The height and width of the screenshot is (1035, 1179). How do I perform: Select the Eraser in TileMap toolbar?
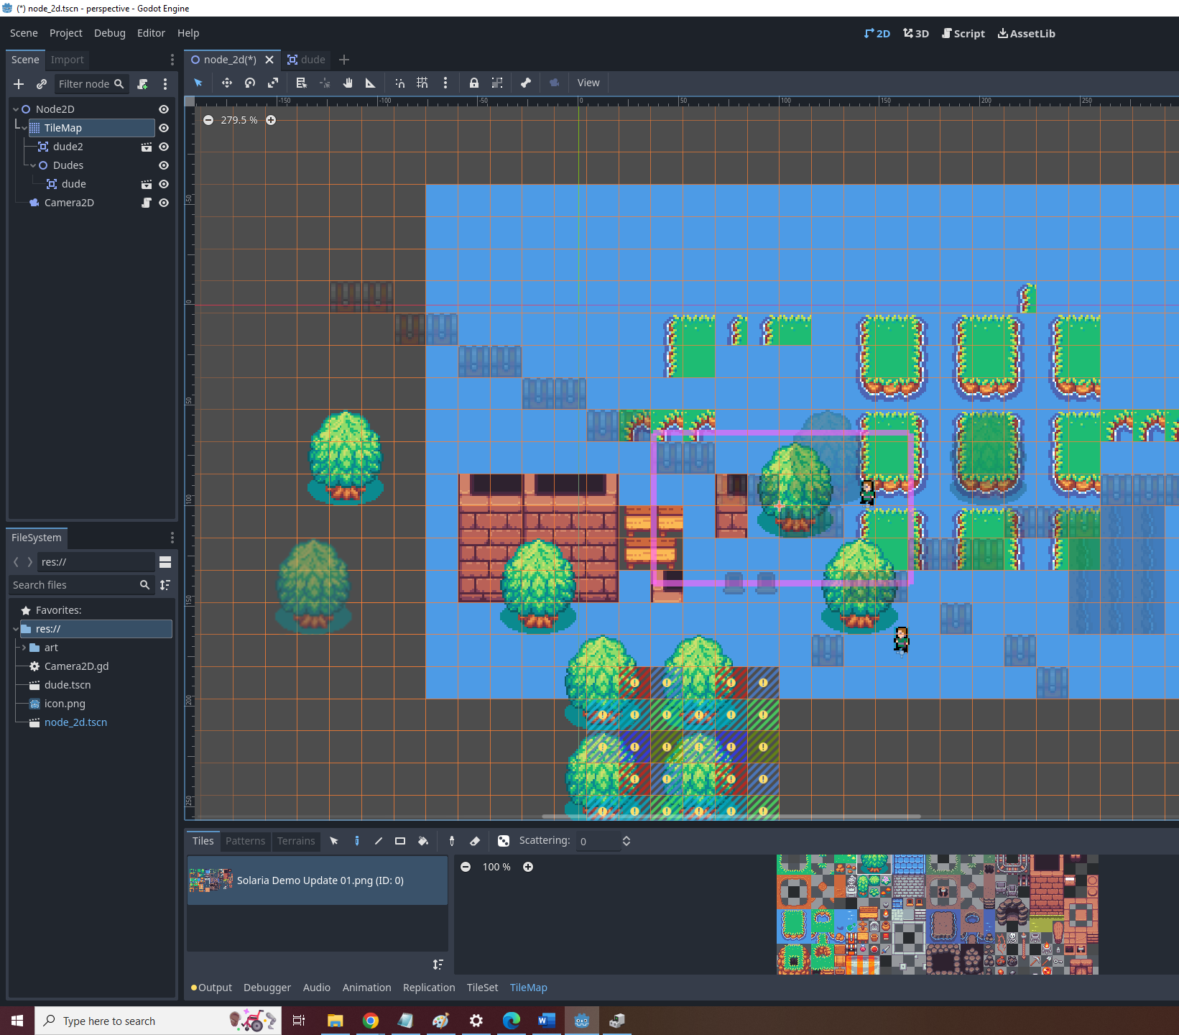click(x=476, y=841)
